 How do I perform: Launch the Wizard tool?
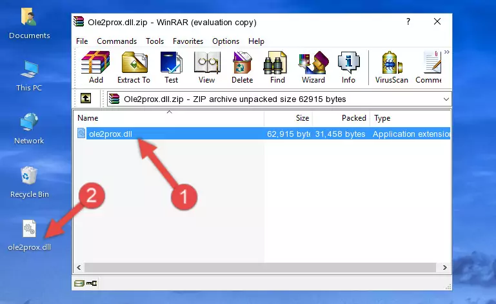[313, 68]
